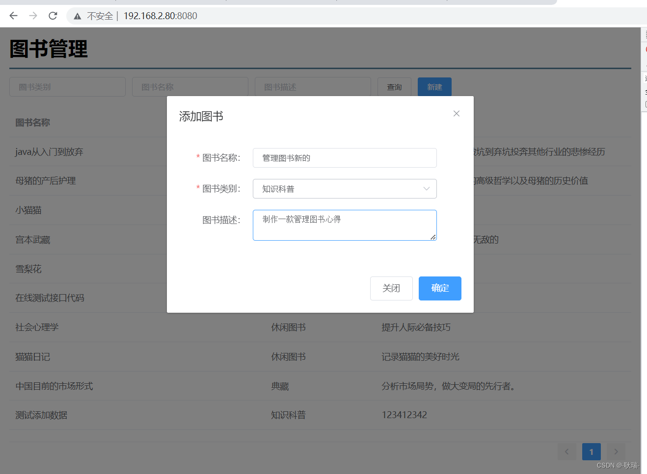This screenshot has height=474, width=647.
Task: Go to previous page arrow
Action: click(x=567, y=451)
